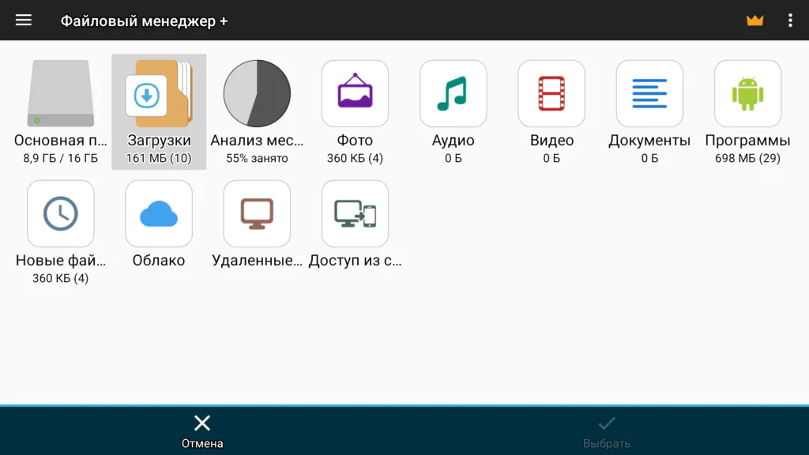Image resolution: width=809 pixels, height=455 pixels.
Task: Open the Документы category
Action: pos(649,93)
